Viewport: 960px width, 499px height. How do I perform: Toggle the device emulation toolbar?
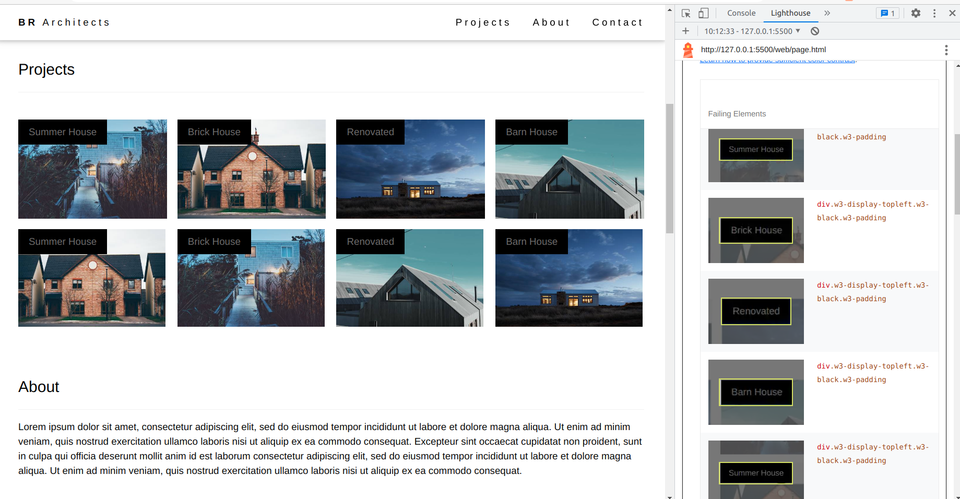(703, 13)
